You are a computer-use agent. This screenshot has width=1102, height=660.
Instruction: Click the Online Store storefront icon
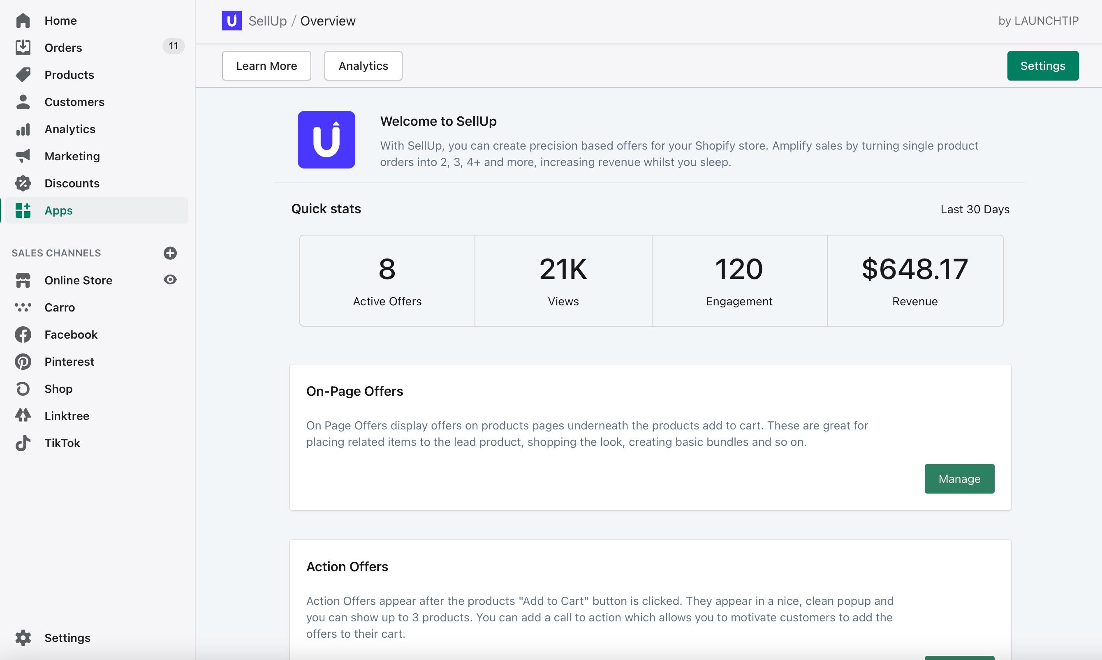pos(23,280)
